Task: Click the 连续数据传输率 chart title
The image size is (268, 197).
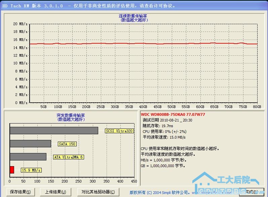Action: point(135,16)
